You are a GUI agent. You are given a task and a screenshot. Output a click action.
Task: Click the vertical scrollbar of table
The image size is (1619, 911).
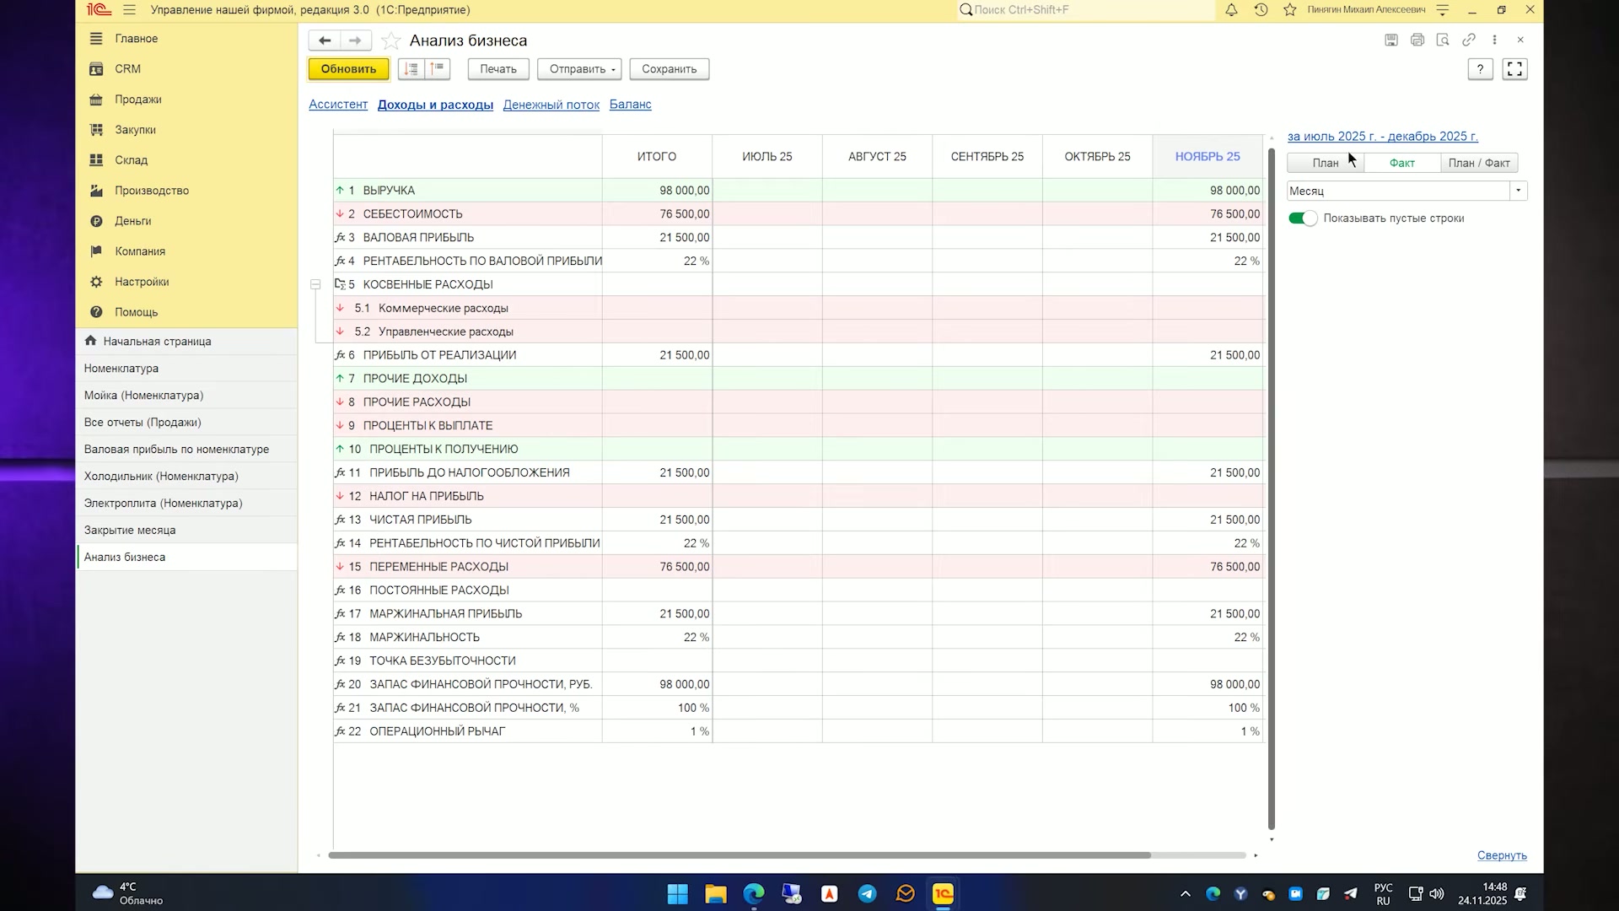click(1272, 489)
